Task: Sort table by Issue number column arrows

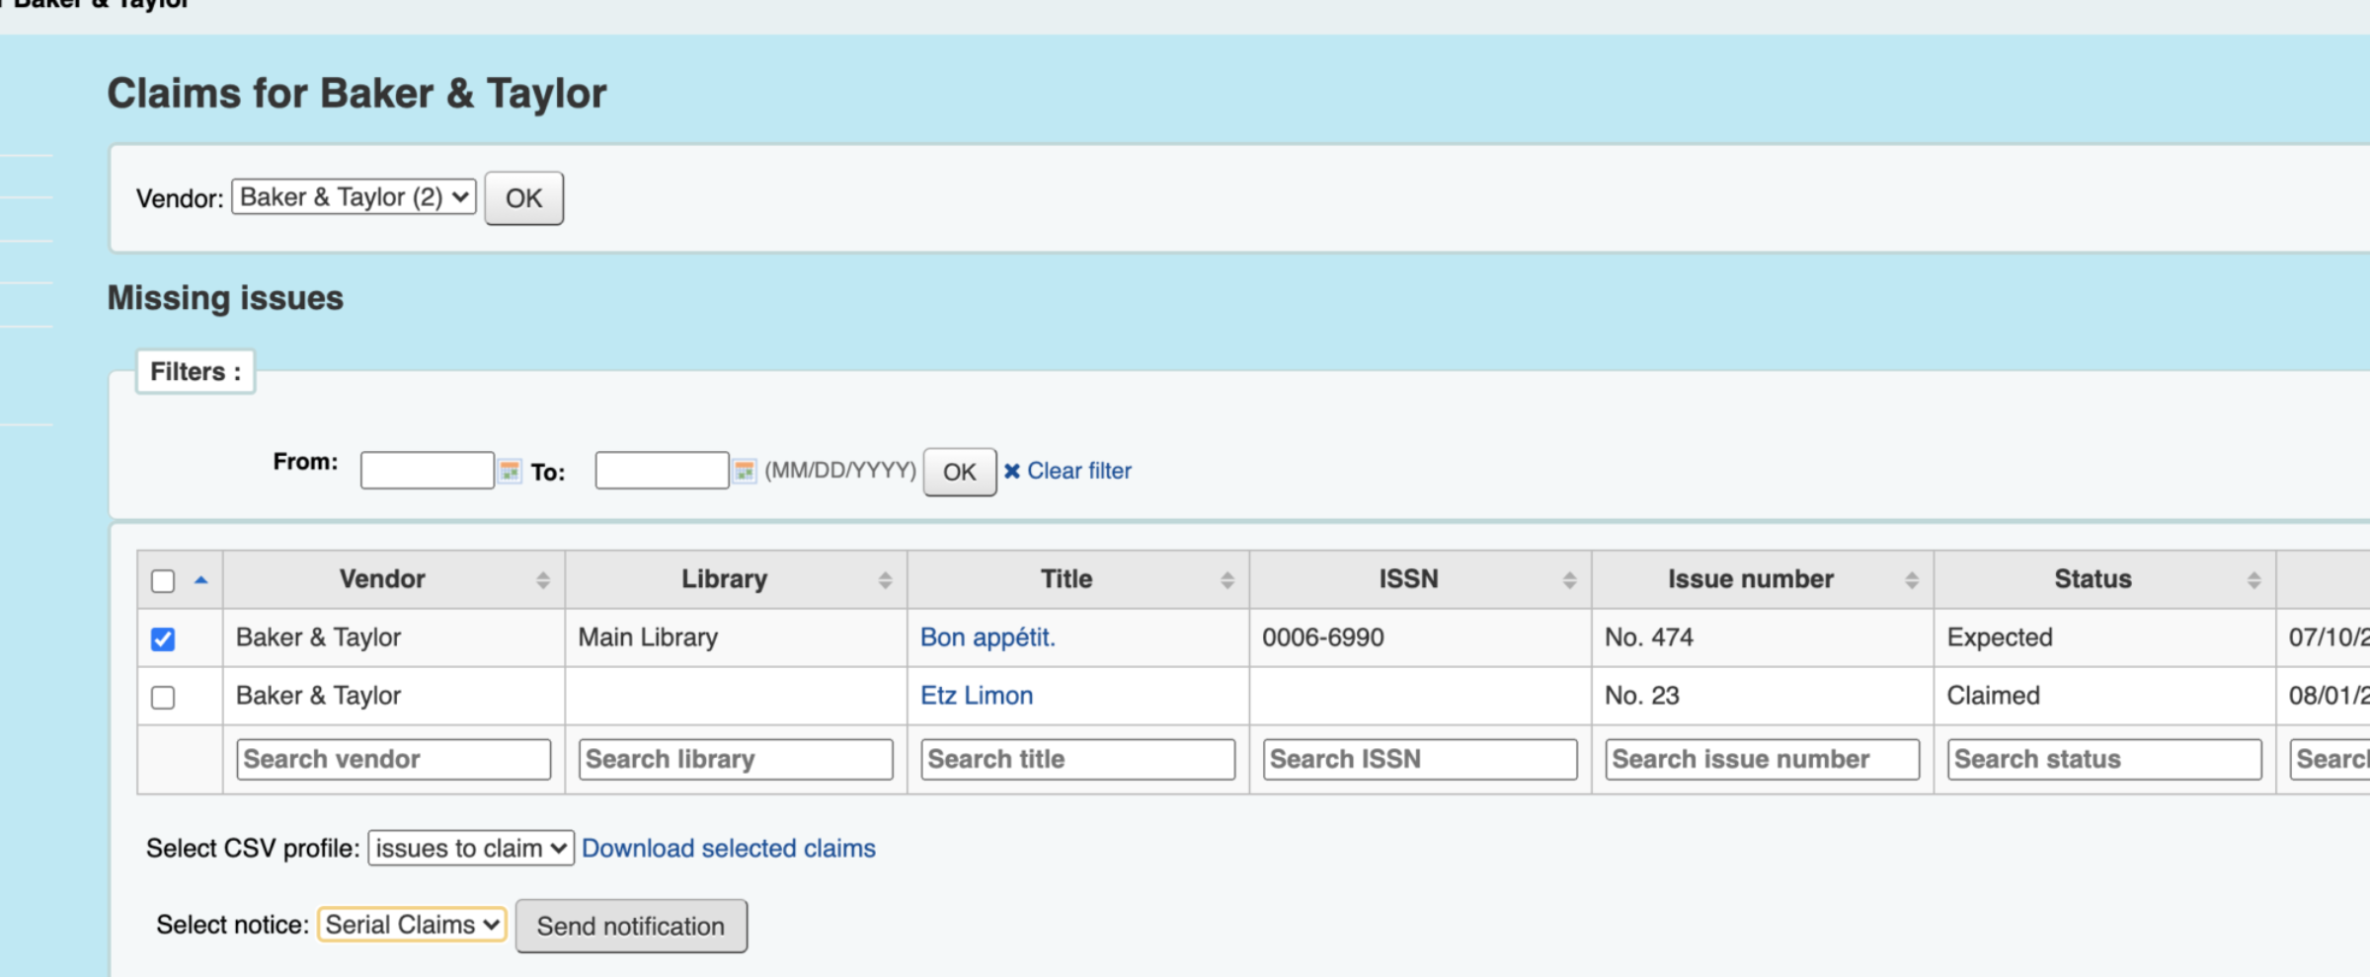Action: [x=1912, y=580]
